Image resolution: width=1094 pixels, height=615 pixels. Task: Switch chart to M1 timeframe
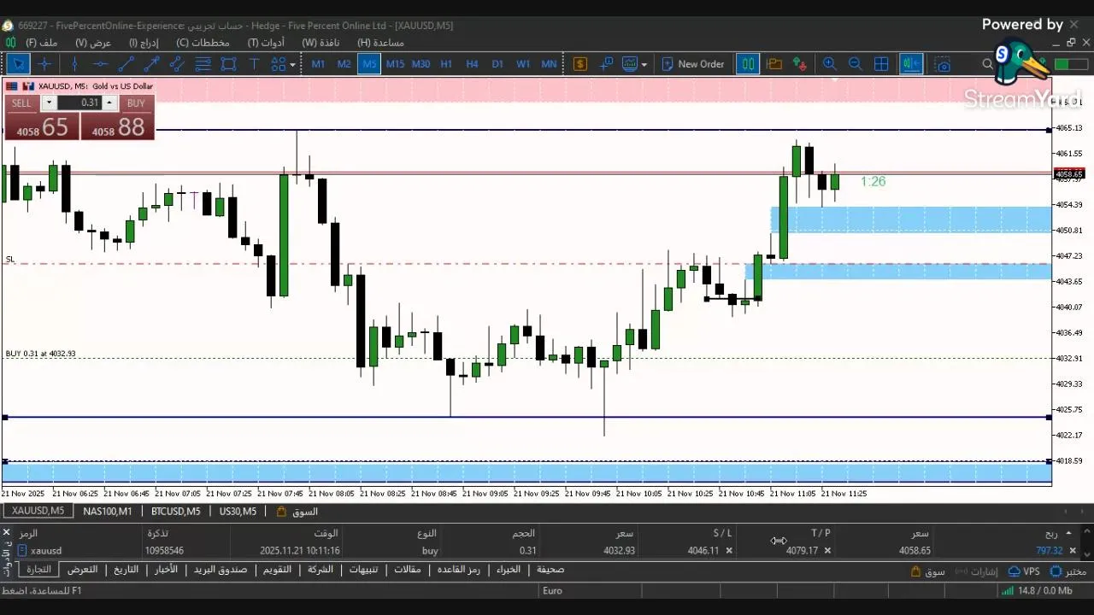coord(318,64)
